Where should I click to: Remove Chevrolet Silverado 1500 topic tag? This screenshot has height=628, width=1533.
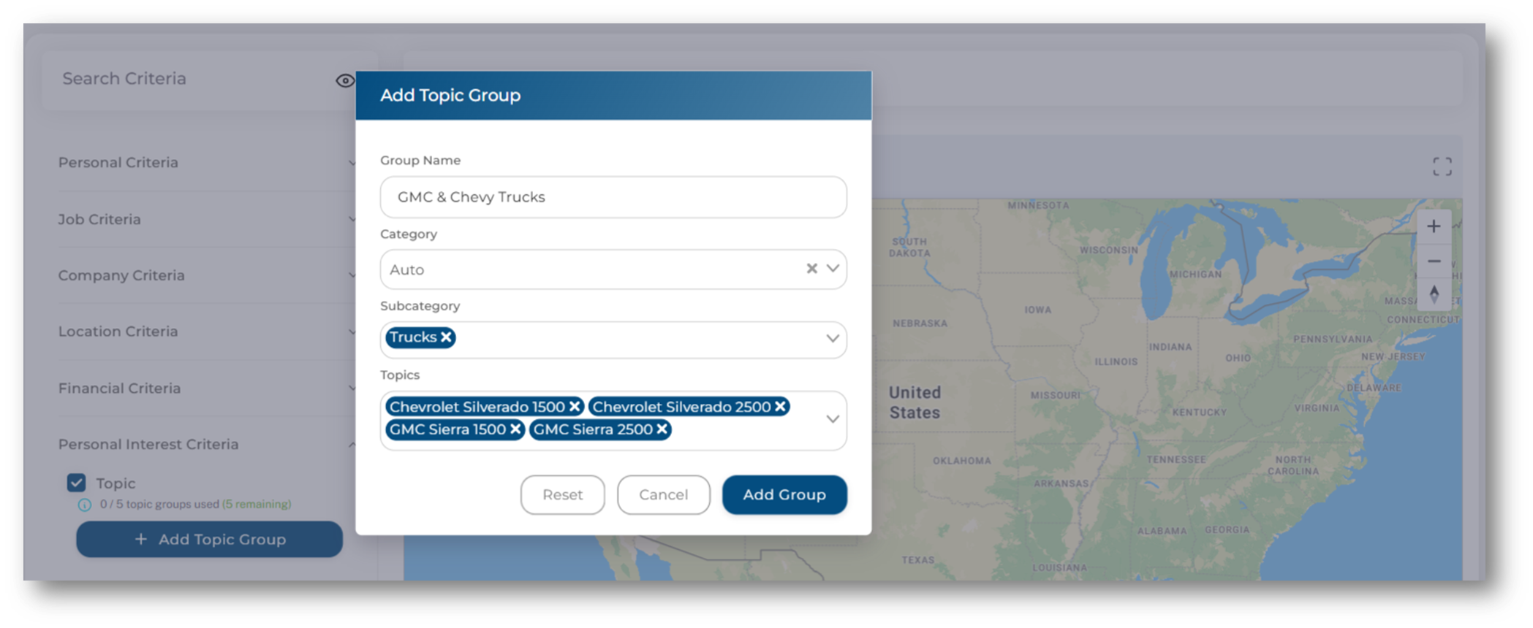[575, 407]
